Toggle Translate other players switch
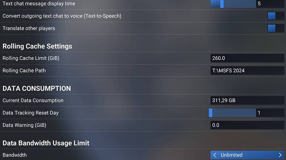 276,29
